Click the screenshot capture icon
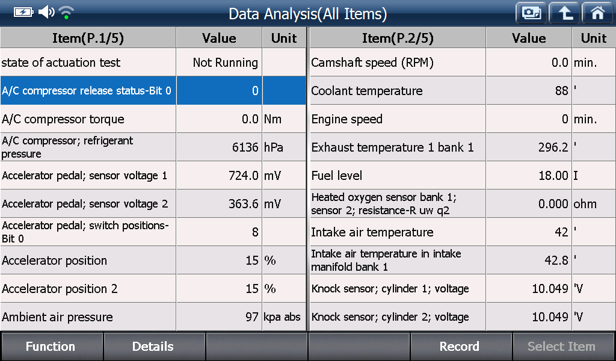Image resolution: width=616 pixels, height=361 pixels. pos(531,13)
